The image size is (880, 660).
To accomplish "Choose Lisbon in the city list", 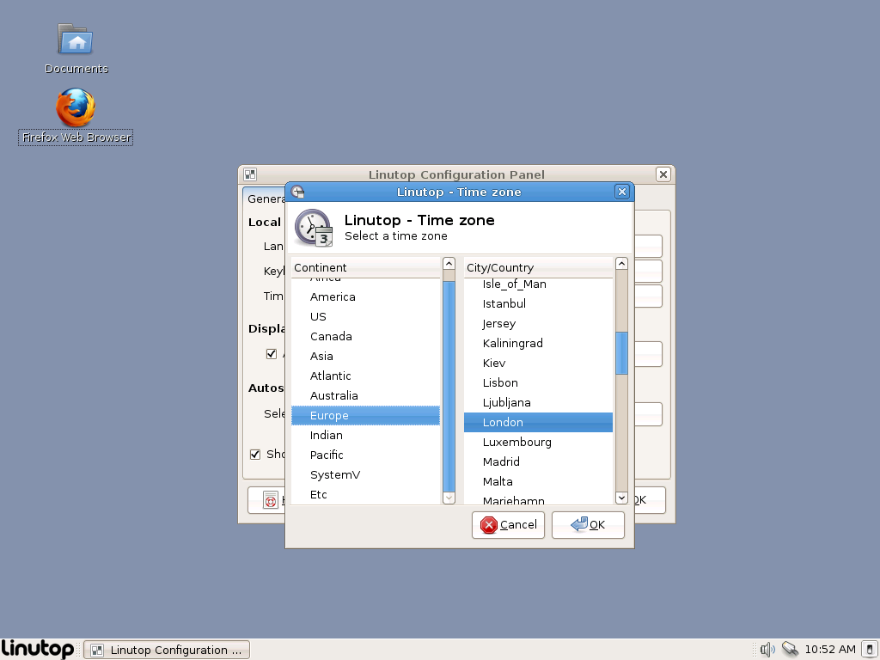I will [538, 382].
